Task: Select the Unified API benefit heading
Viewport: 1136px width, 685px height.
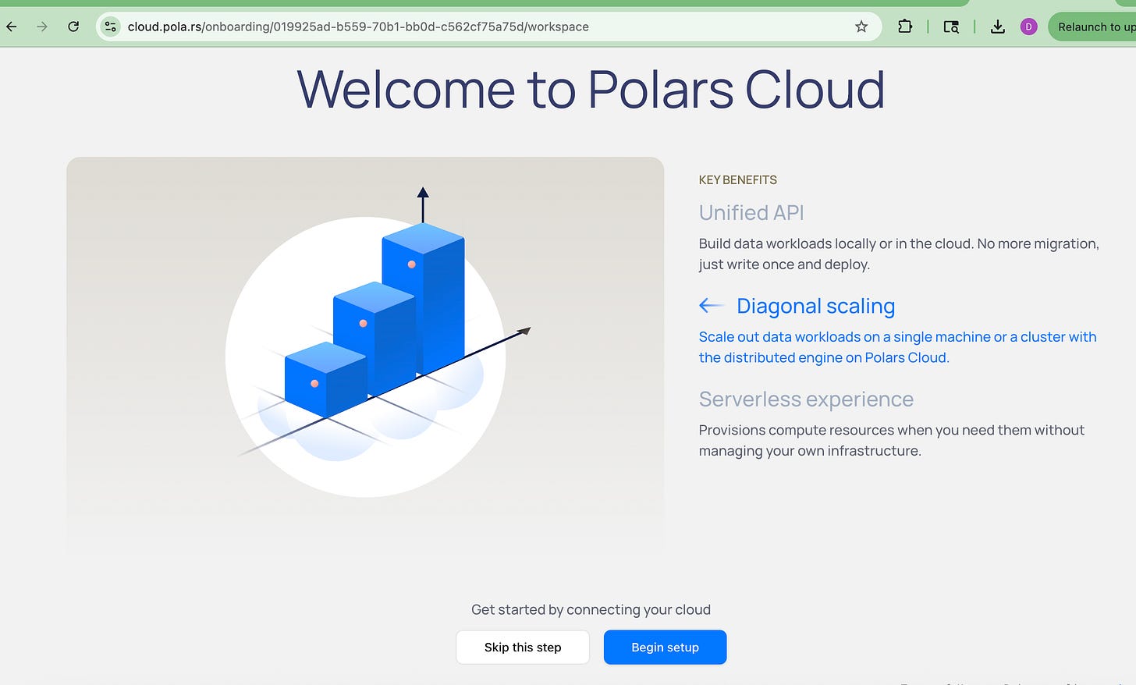Action: (x=751, y=213)
